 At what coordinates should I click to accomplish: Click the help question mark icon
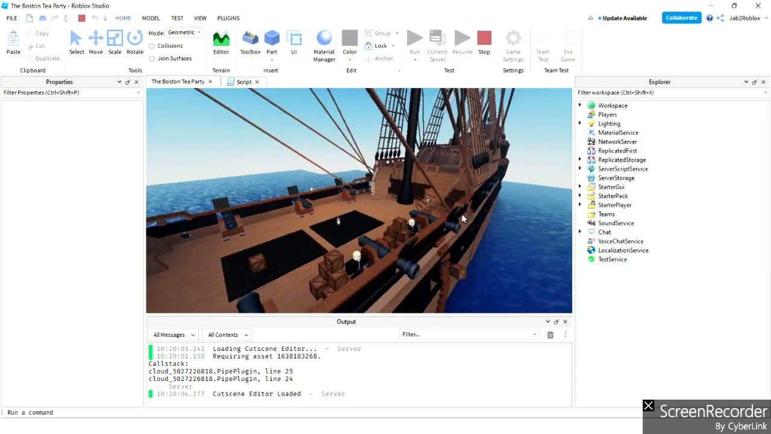click(710, 18)
